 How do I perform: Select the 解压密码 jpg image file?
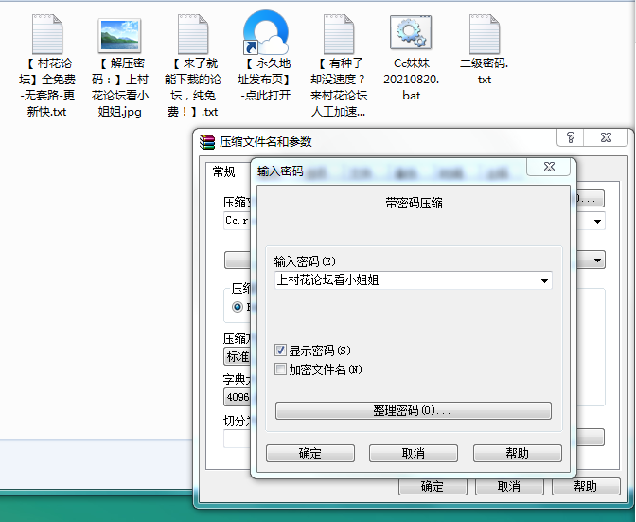[x=120, y=35]
